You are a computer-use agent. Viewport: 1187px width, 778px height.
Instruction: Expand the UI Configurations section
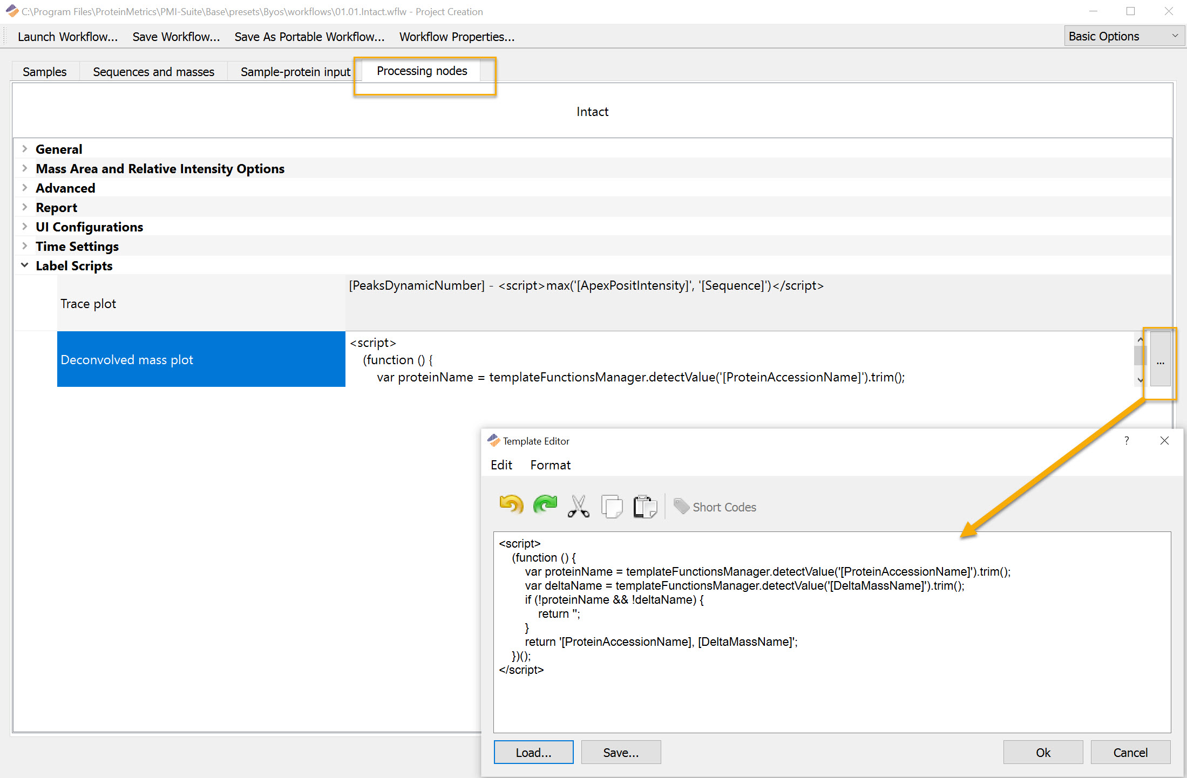(25, 226)
